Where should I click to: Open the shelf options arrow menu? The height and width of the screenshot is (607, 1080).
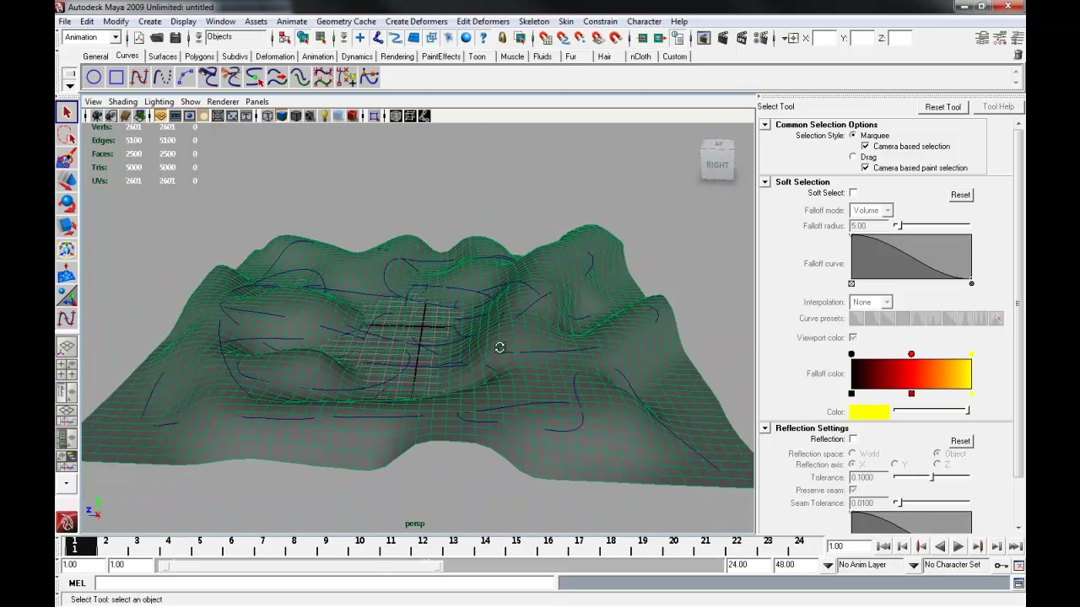tap(70, 85)
